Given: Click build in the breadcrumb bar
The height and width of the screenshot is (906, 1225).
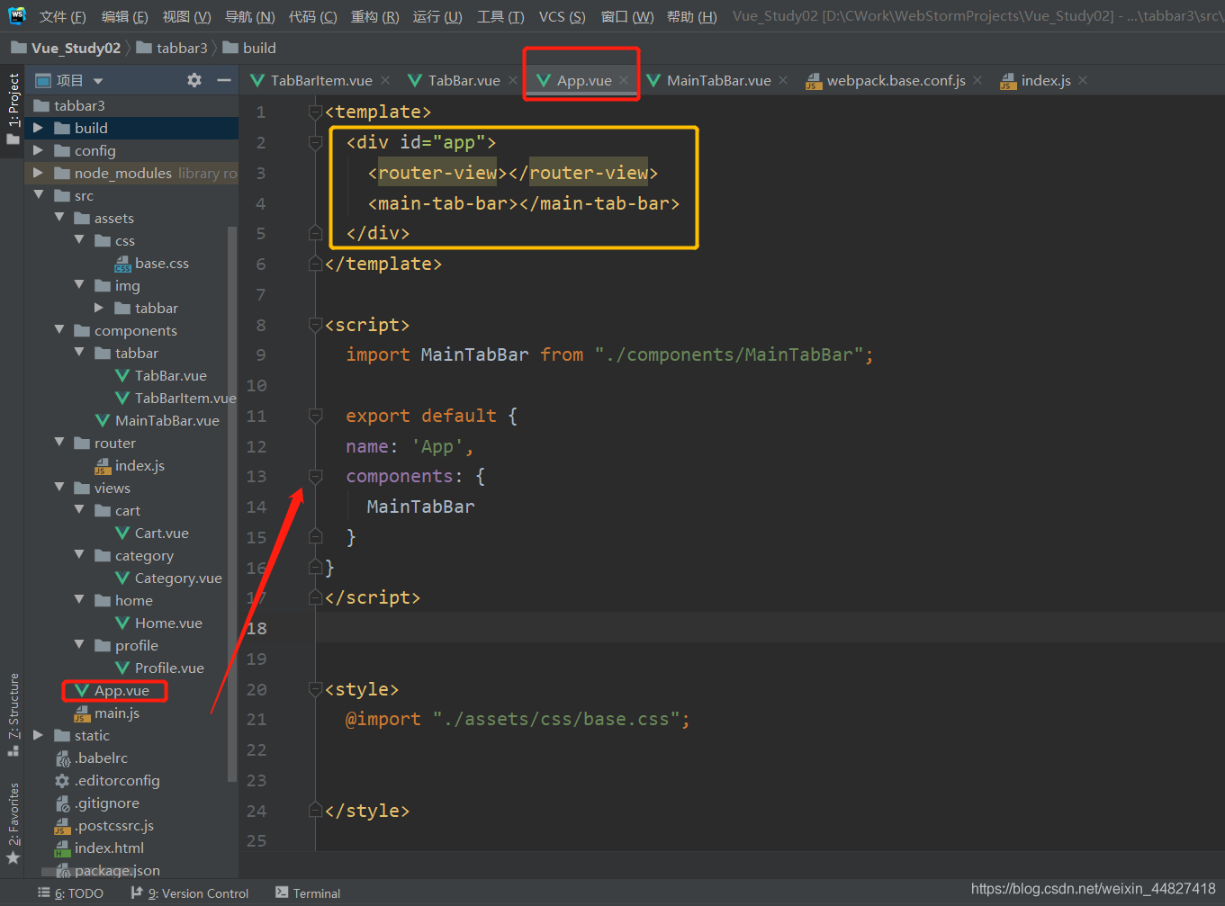Looking at the screenshot, I should click(259, 48).
